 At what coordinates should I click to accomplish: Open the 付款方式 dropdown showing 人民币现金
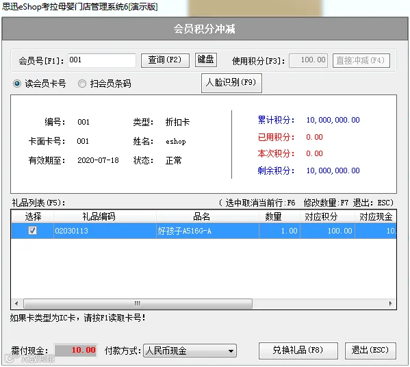click(190, 351)
